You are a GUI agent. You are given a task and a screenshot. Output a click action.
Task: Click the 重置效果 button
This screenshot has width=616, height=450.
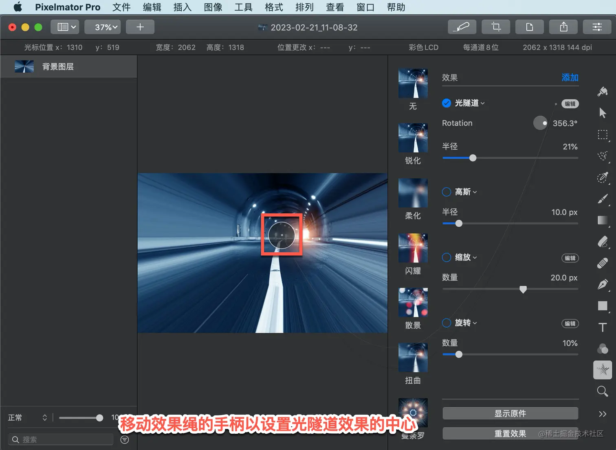(510, 433)
